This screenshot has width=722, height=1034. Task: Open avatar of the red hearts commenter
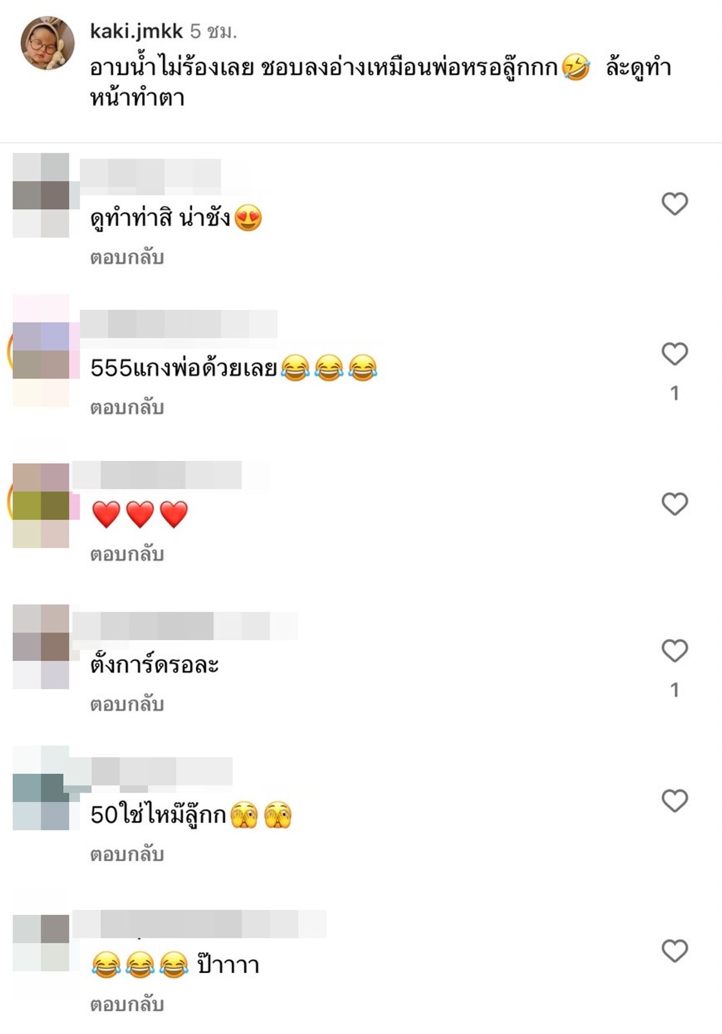point(41,505)
